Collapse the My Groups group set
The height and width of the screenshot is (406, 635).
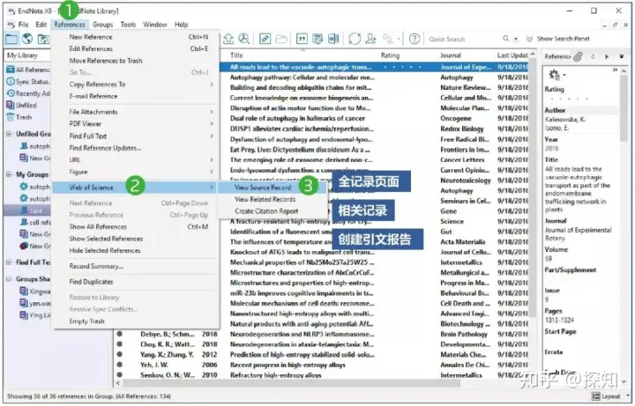(x=9, y=174)
